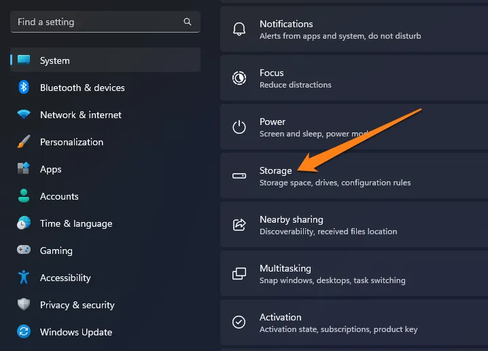Click the Time & language globe icon
The width and height of the screenshot is (488, 351).
coord(24,223)
